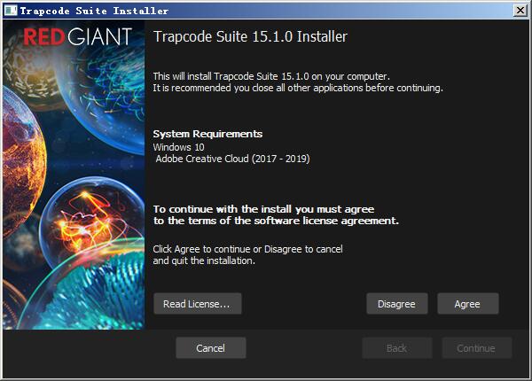Click 'This will install Trapcode Suite 15.1.0' line
The height and width of the screenshot is (381, 532).
[x=271, y=76]
